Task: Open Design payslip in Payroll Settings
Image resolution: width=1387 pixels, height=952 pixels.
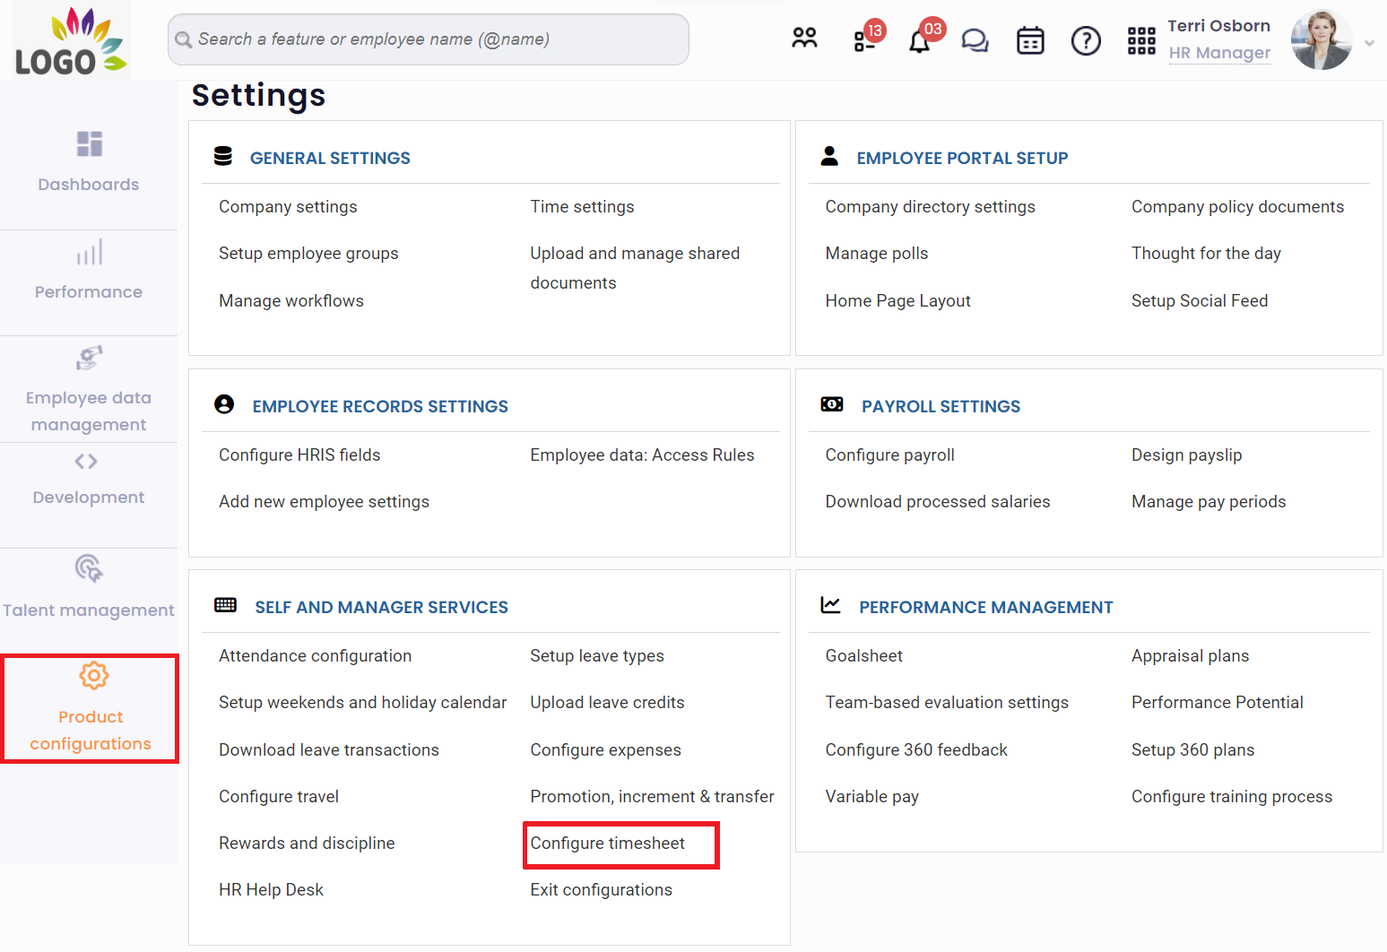Action: click(x=1186, y=454)
